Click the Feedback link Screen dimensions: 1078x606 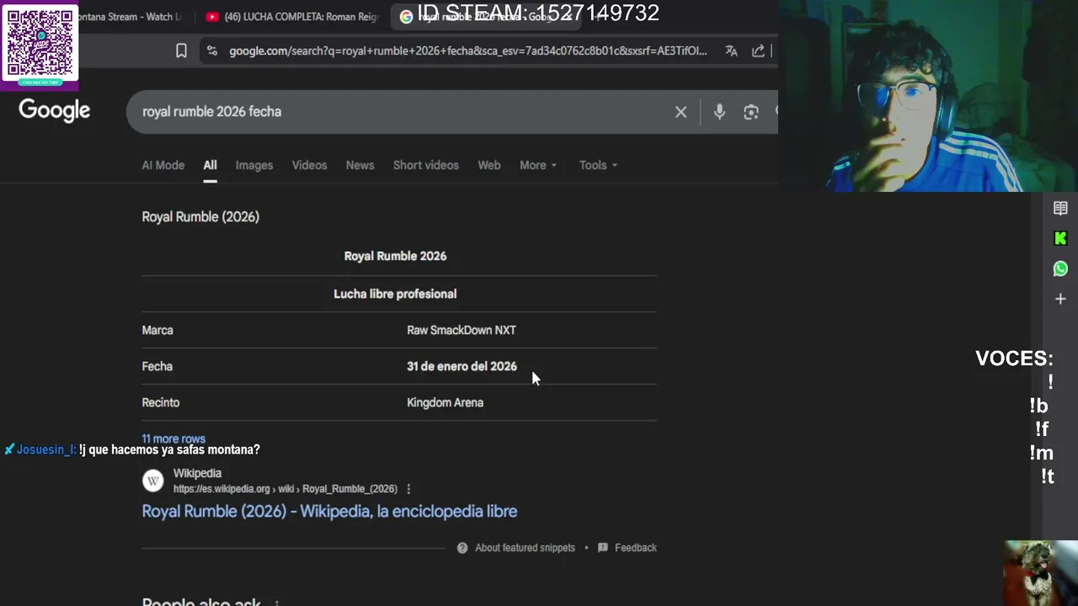[x=636, y=548]
